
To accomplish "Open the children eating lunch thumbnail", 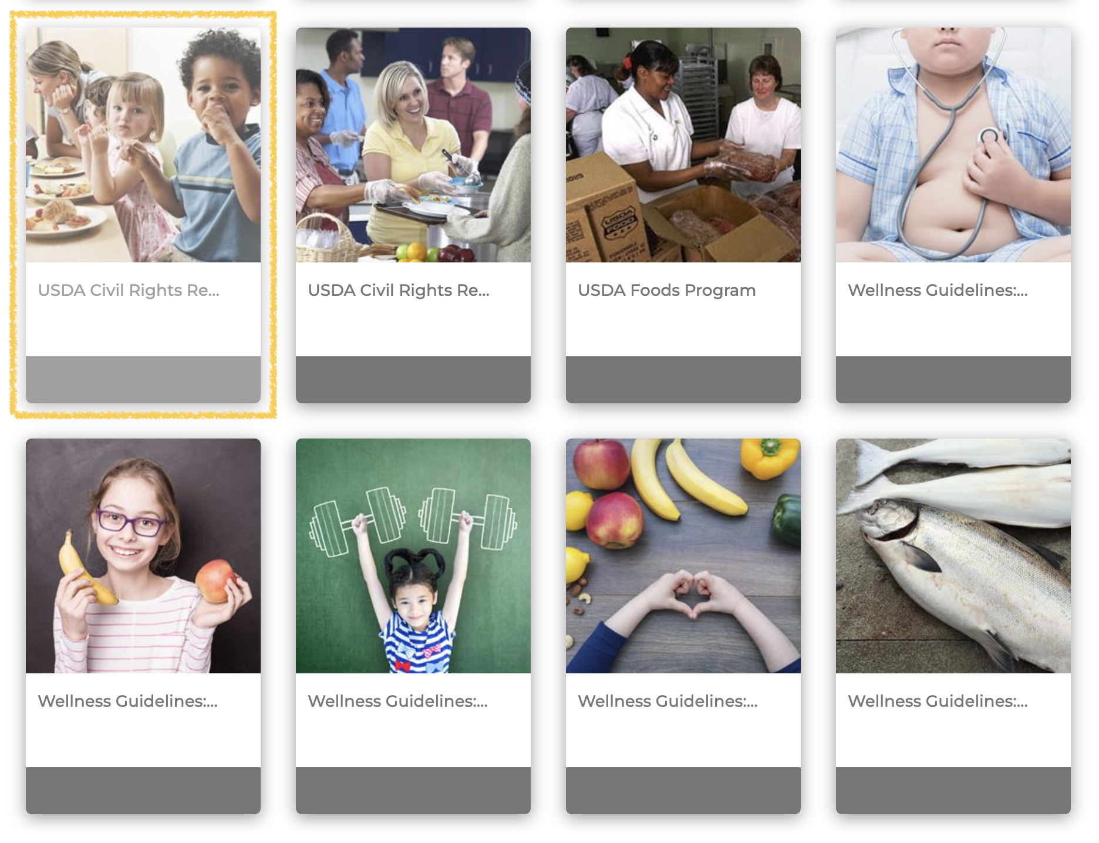I will tap(143, 145).
